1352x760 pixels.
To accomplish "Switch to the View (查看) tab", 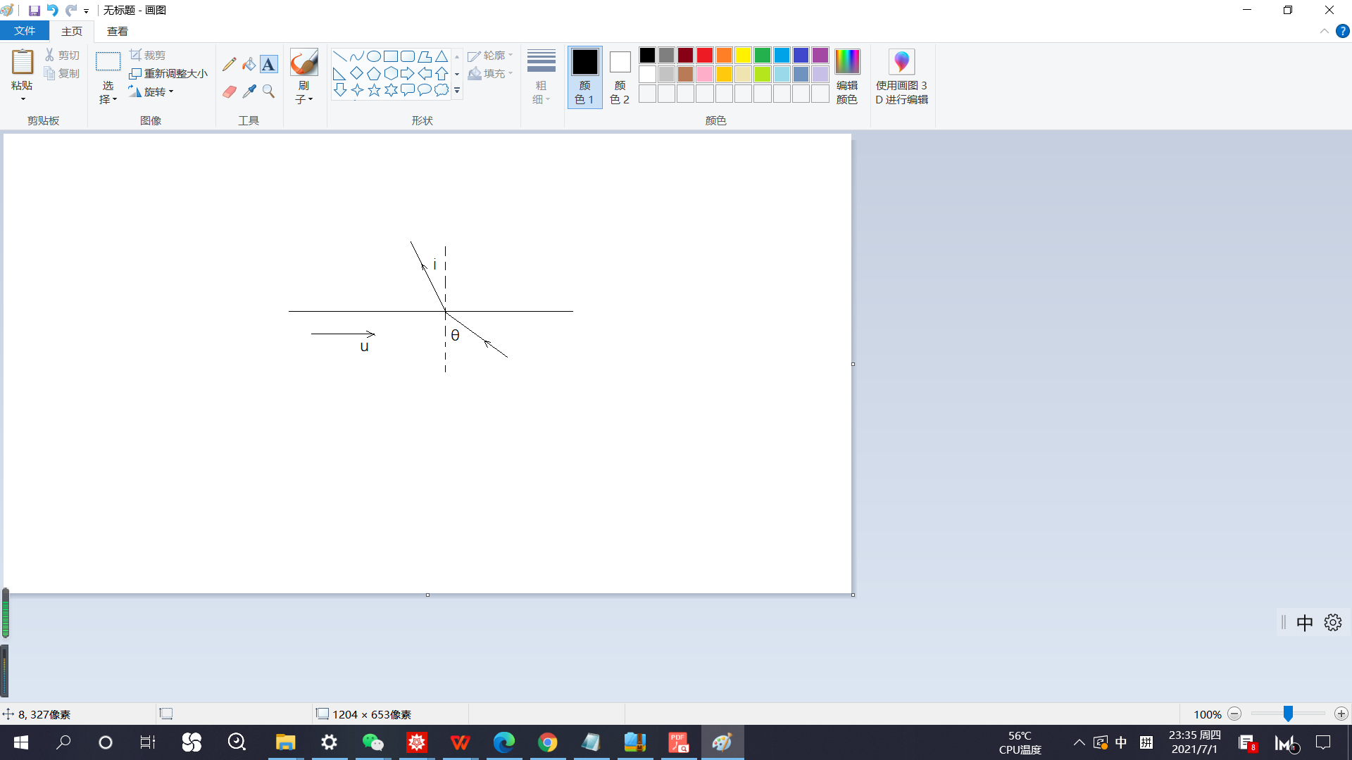I will coord(118,31).
